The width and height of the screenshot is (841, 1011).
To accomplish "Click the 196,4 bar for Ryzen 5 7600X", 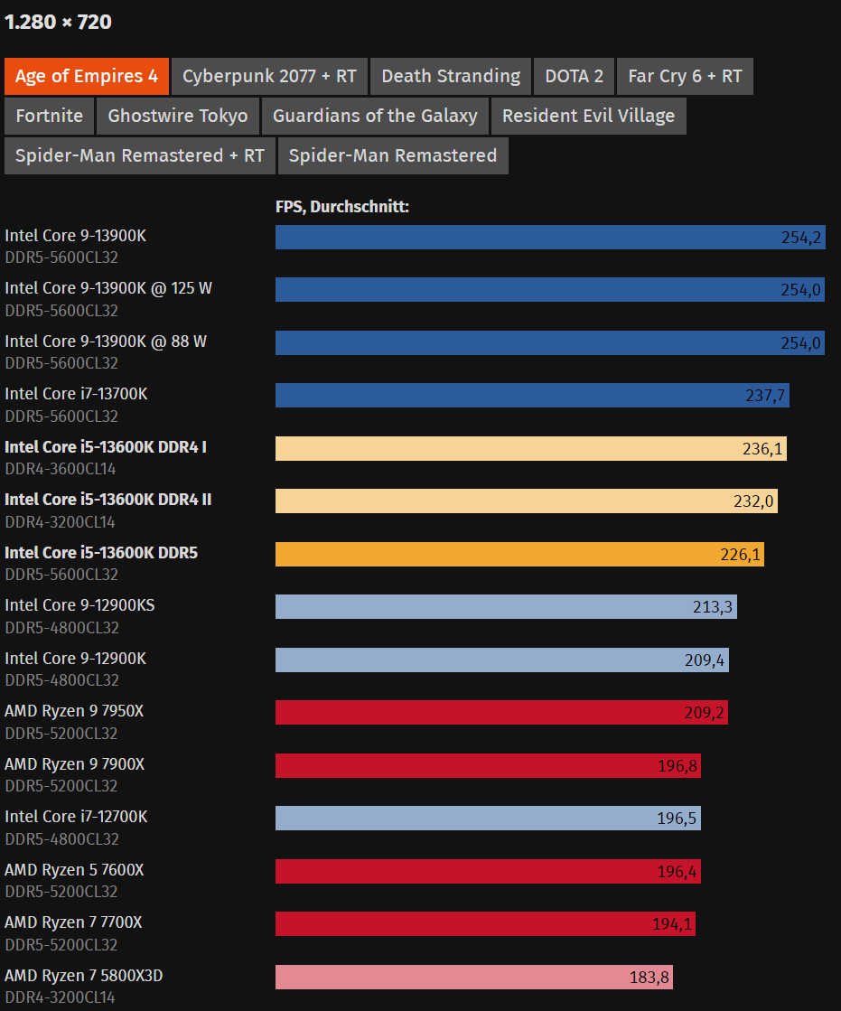I will click(x=488, y=872).
